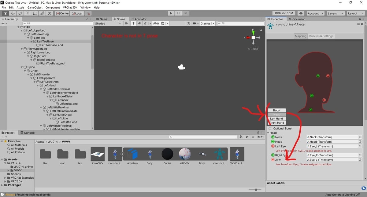Select the Body mapping button
Screen dimensions: 367x197
[276, 110]
